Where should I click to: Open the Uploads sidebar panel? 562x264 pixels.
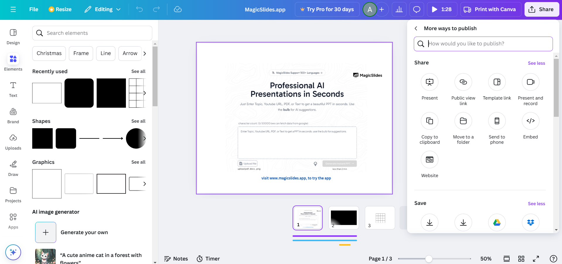coord(13,142)
